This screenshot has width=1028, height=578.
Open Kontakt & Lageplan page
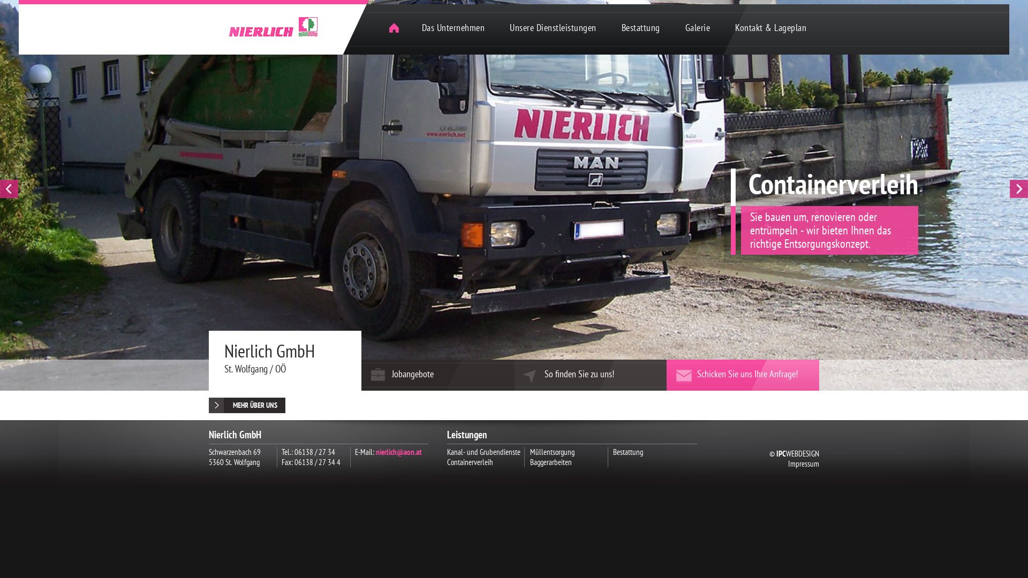[x=770, y=28]
